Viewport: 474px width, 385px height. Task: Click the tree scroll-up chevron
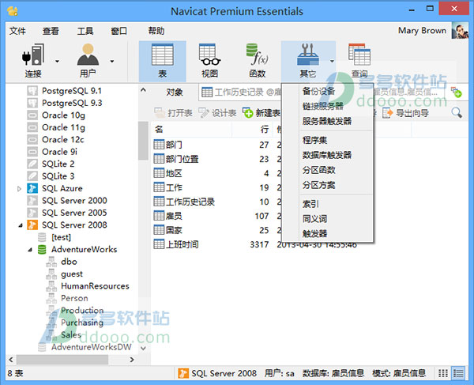[143, 90]
